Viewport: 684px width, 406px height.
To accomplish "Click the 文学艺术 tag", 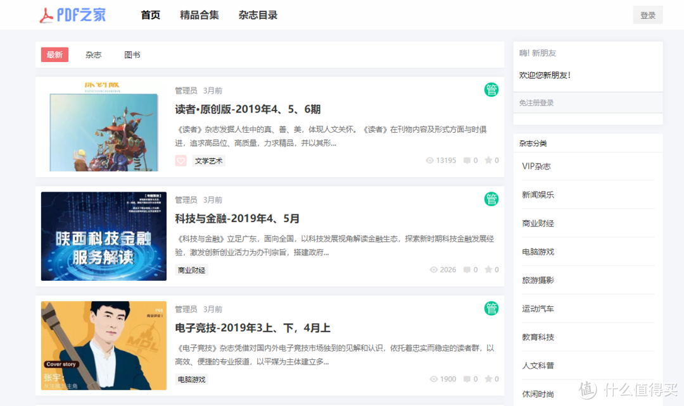I will pos(208,161).
